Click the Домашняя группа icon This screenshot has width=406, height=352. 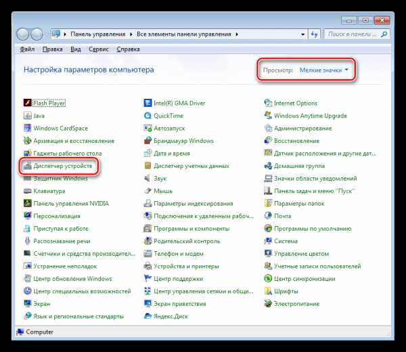[268, 166]
